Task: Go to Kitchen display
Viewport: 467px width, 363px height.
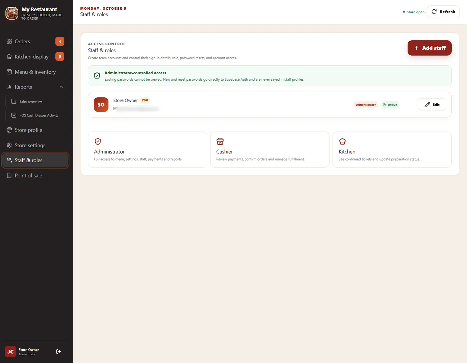Action: pos(35,57)
